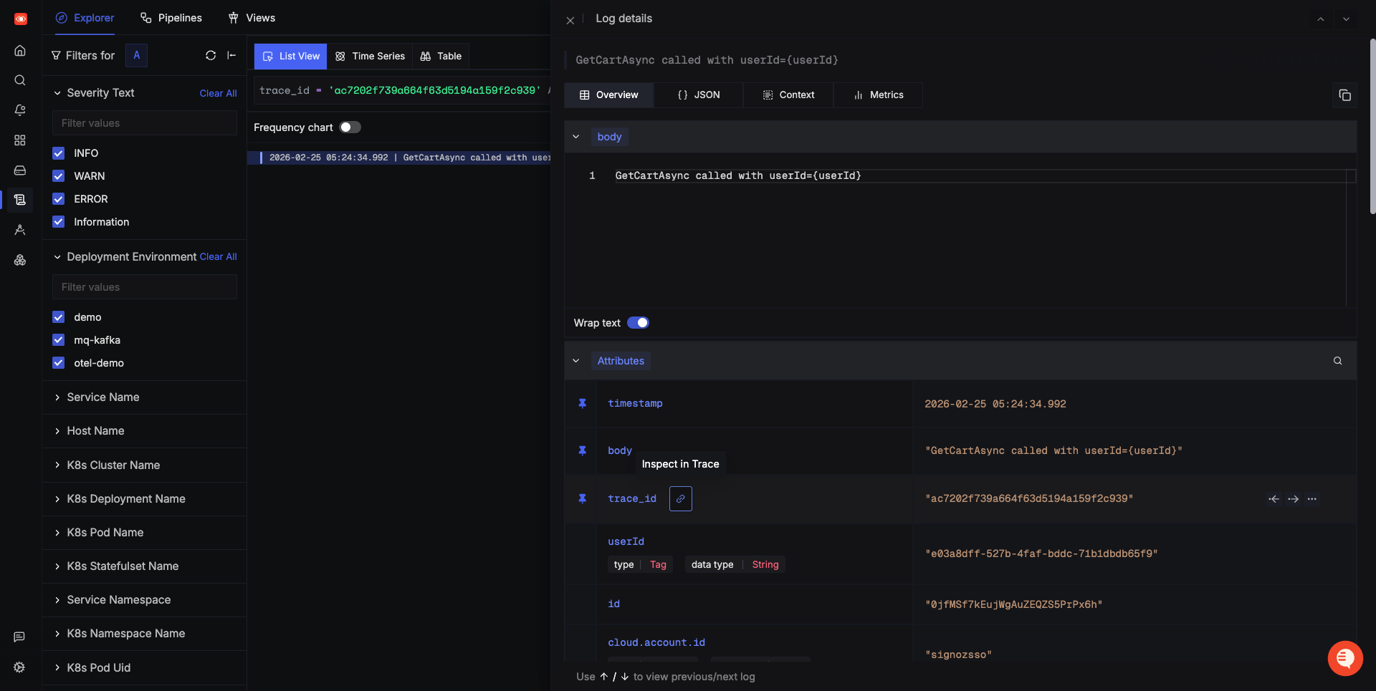
Task: Click the refresh filters icon
Action: point(211,55)
